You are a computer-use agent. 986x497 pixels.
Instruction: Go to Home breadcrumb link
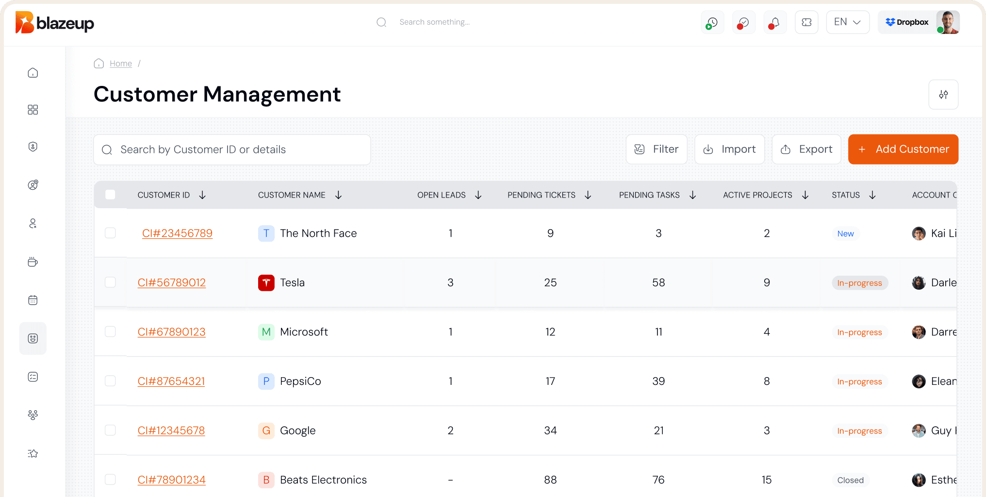pos(120,64)
